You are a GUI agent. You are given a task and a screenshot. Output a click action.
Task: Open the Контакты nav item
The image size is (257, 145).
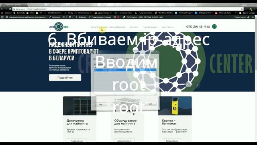[167, 27]
